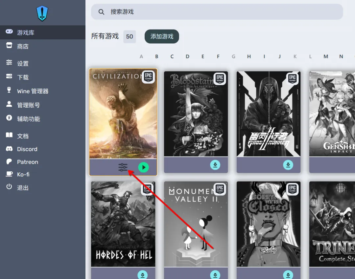355x279 pixels.
Task: Jump to letter E
Action: click(x=203, y=56)
